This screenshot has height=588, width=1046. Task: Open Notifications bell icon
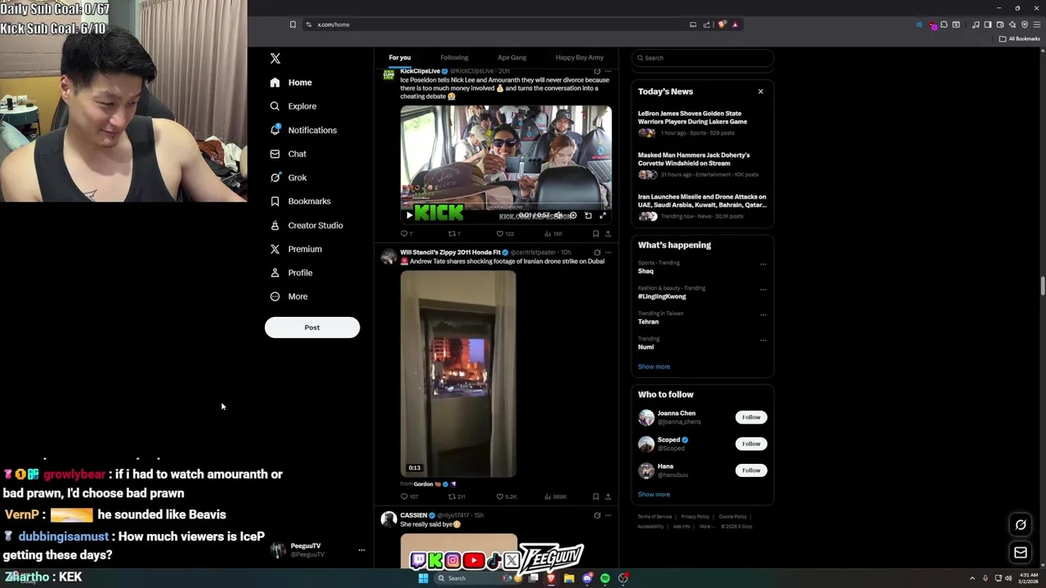point(275,130)
